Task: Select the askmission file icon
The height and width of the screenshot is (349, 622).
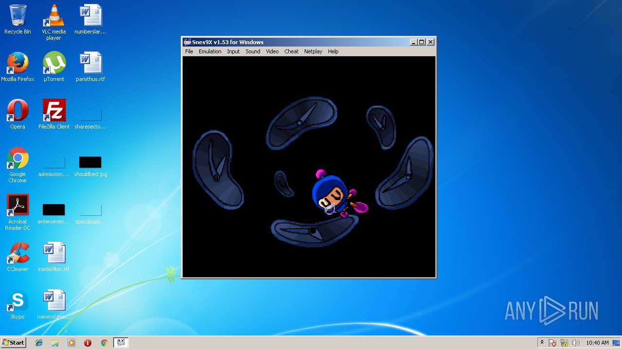Action: pos(54,166)
